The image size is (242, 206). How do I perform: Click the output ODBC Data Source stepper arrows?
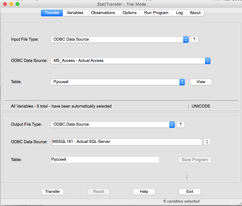(x=207, y=142)
